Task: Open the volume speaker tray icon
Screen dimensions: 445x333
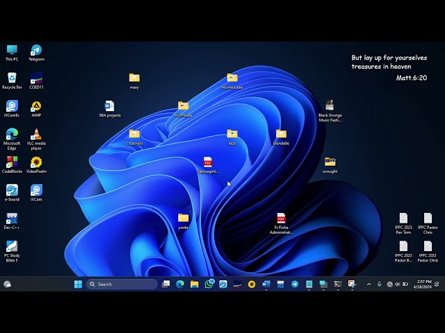Action: click(x=397, y=284)
